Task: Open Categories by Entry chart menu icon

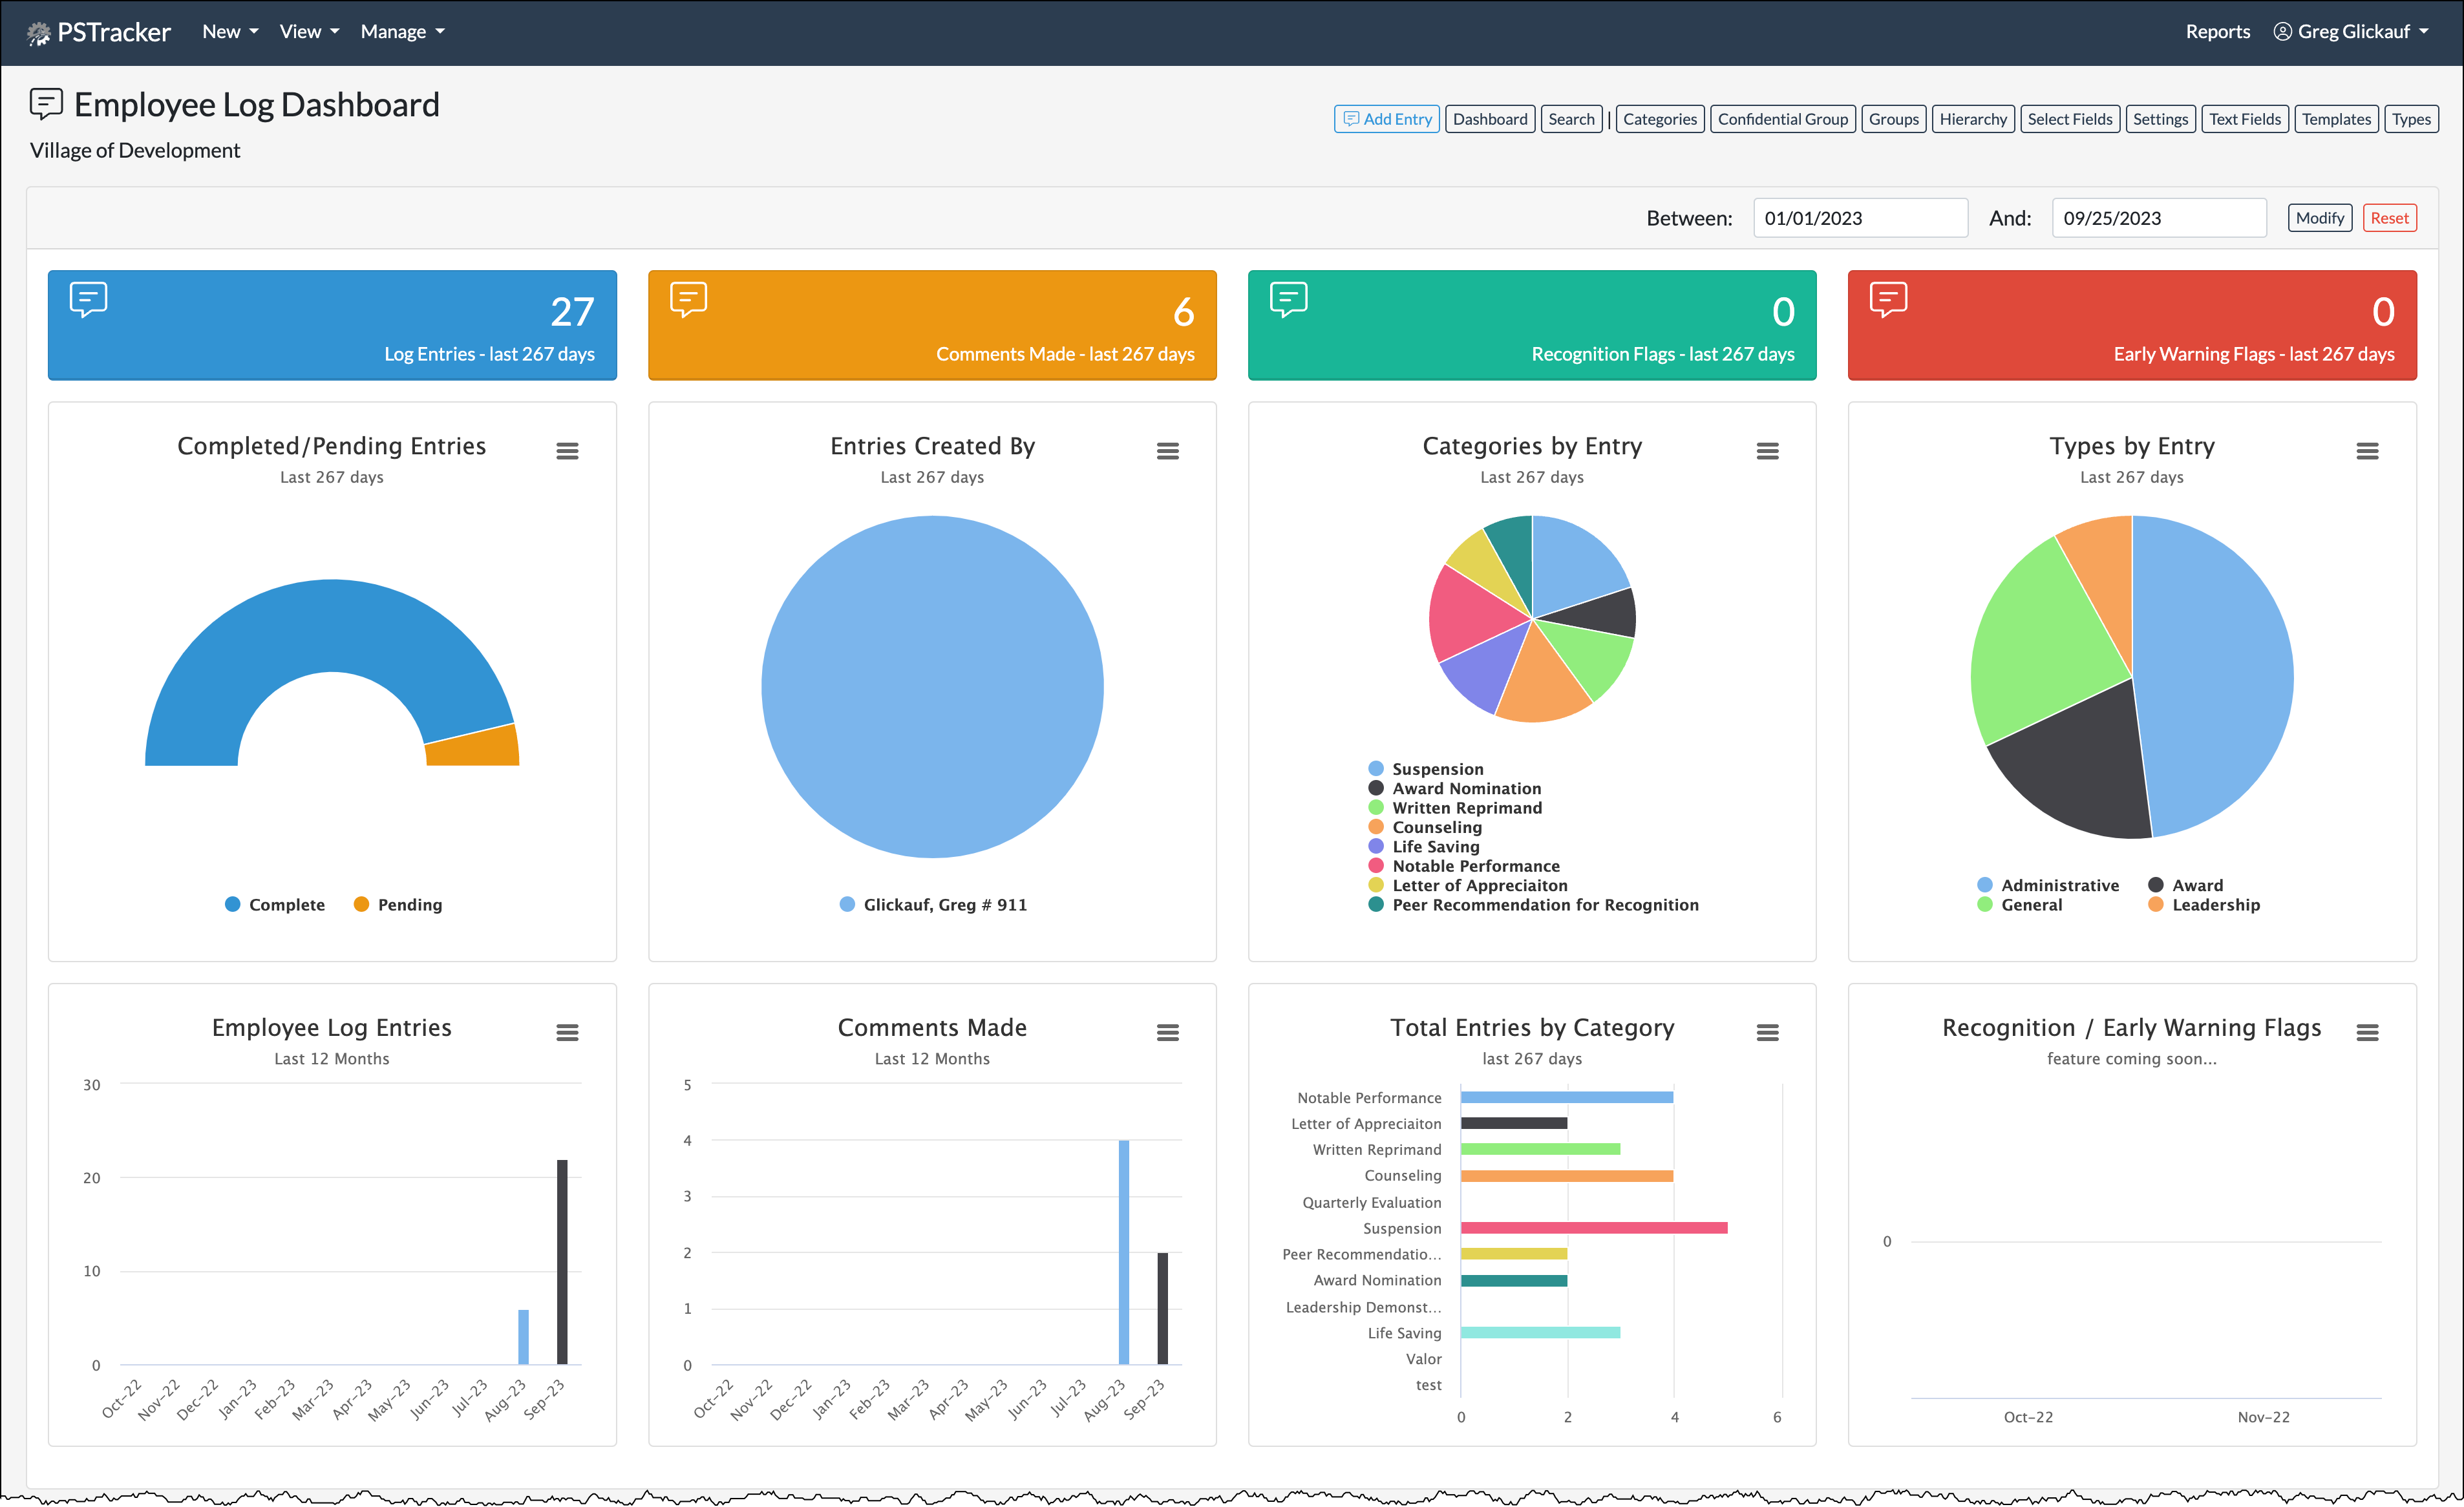Action: click(1767, 451)
